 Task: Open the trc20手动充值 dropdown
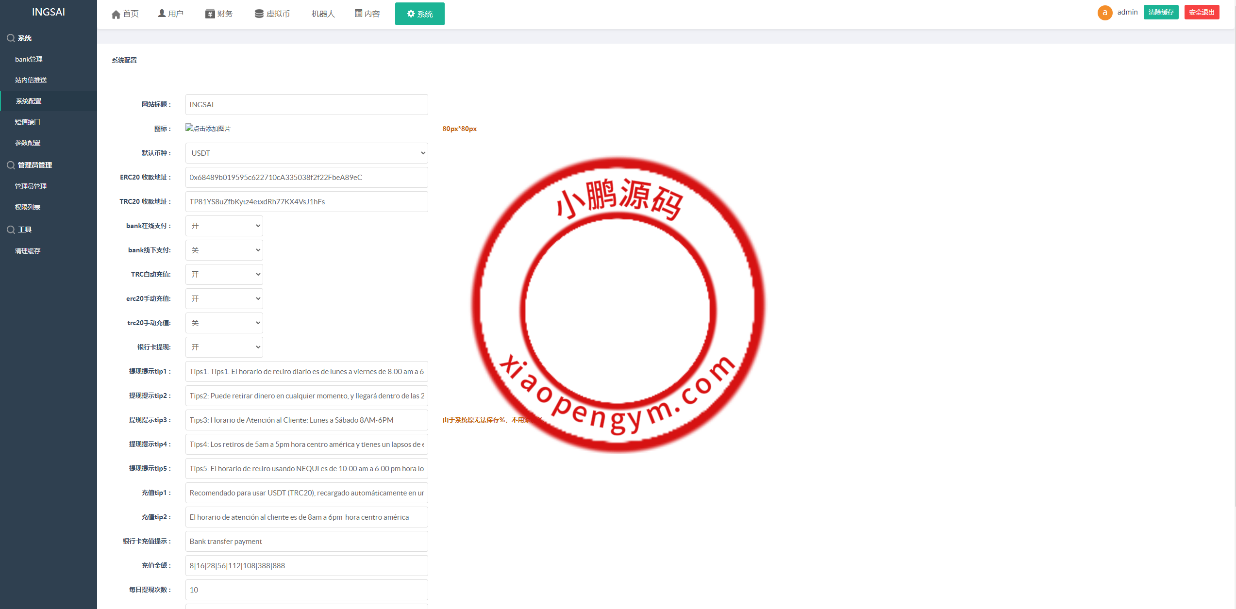pyautogui.click(x=223, y=323)
